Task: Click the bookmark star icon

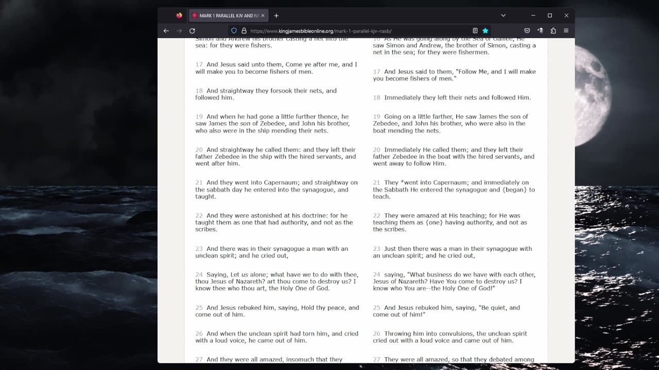Action: (x=485, y=31)
